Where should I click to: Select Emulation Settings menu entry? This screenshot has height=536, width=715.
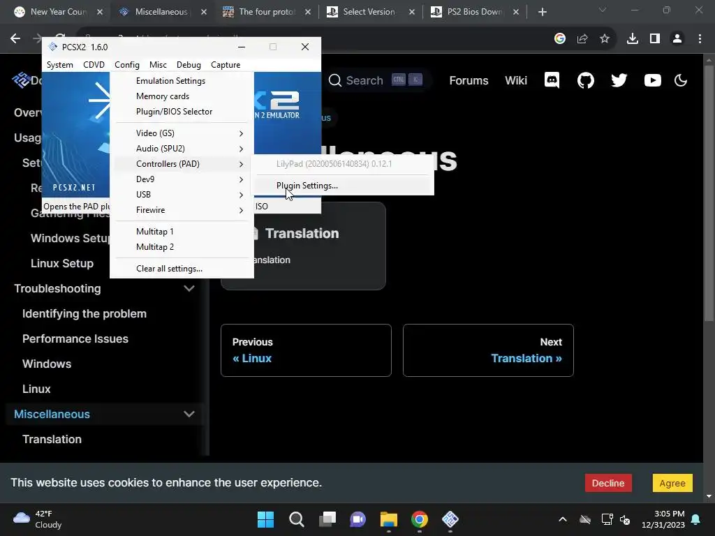point(182,81)
